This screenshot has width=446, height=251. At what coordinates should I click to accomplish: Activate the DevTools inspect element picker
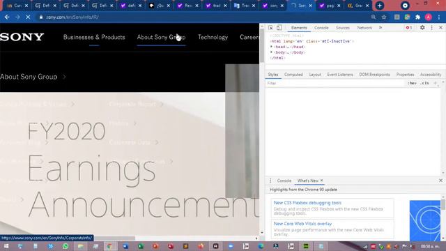tap(270, 28)
